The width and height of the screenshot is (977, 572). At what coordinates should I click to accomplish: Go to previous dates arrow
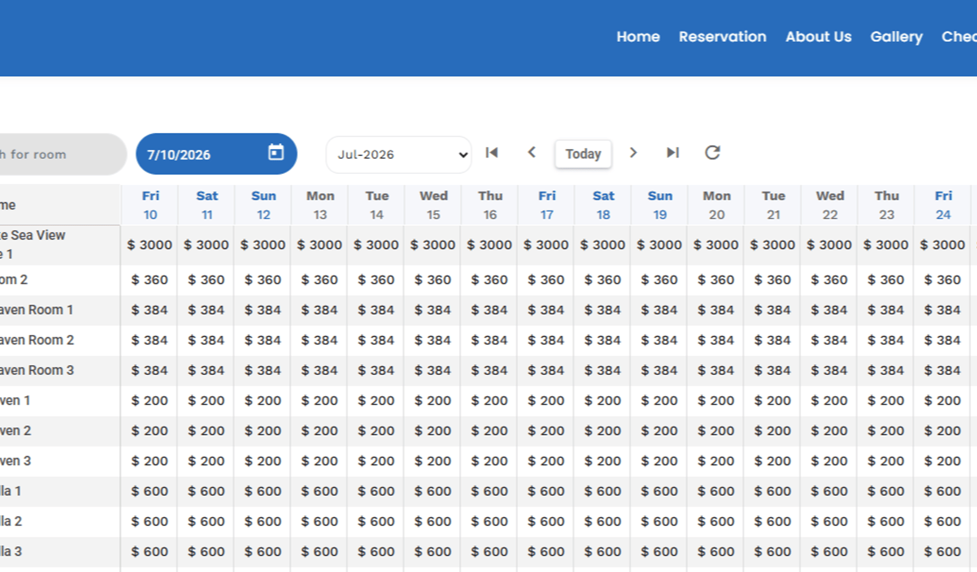pyautogui.click(x=532, y=153)
